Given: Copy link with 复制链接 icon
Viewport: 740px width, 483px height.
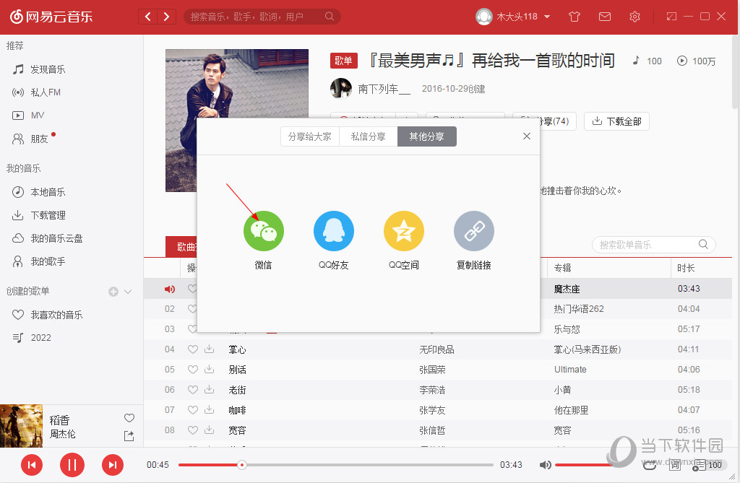Looking at the screenshot, I should pyautogui.click(x=473, y=231).
